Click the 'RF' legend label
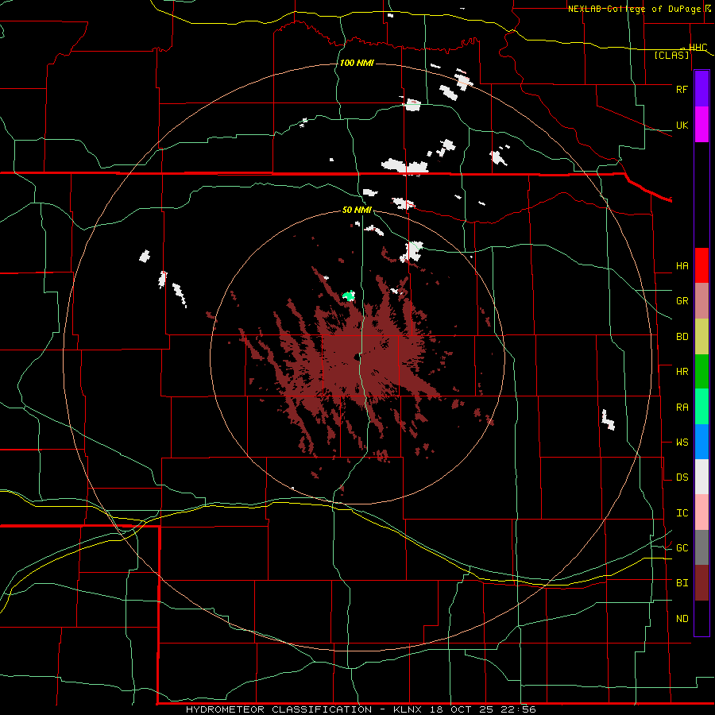The height and width of the screenshot is (715, 715). coord(682,89)
